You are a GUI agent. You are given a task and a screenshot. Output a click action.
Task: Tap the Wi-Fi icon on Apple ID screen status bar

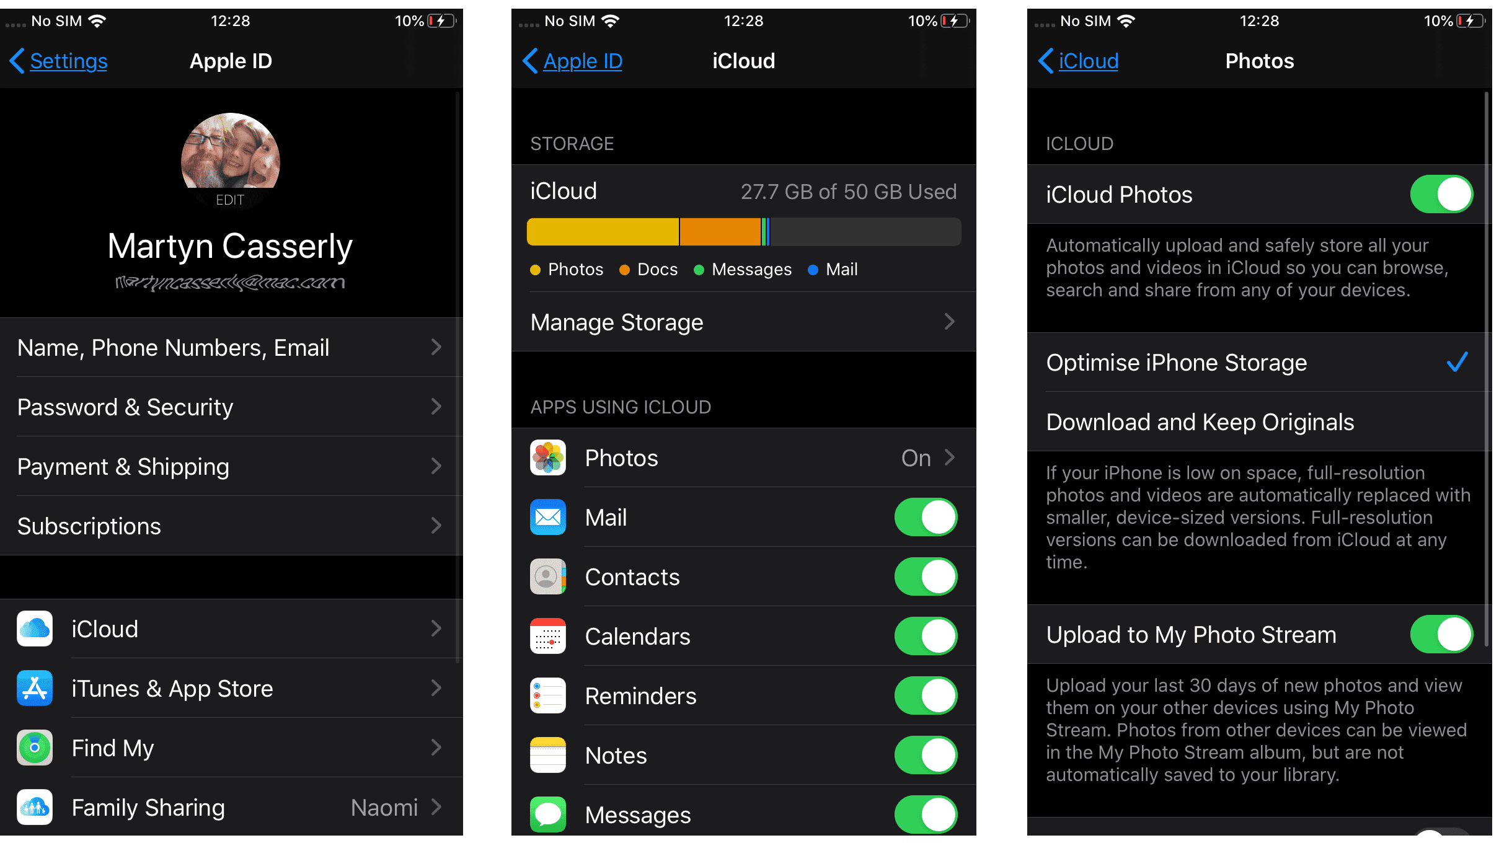click(97, 21)
